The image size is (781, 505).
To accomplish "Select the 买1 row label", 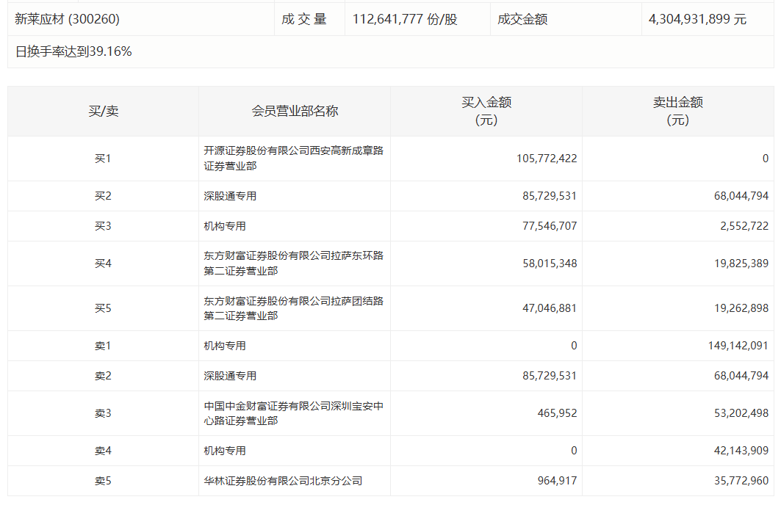I will [x=103, y=159].
